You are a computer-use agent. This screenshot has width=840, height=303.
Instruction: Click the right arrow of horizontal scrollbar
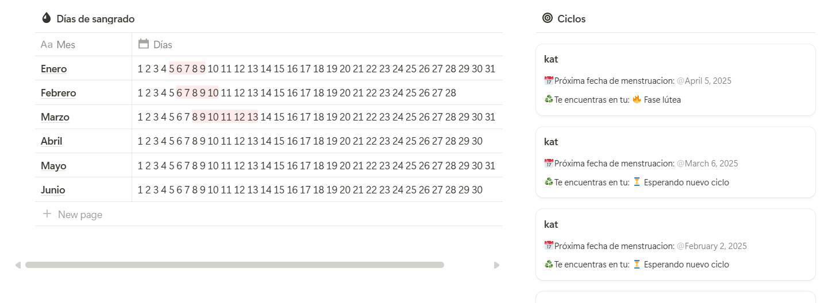pos(497,265)
